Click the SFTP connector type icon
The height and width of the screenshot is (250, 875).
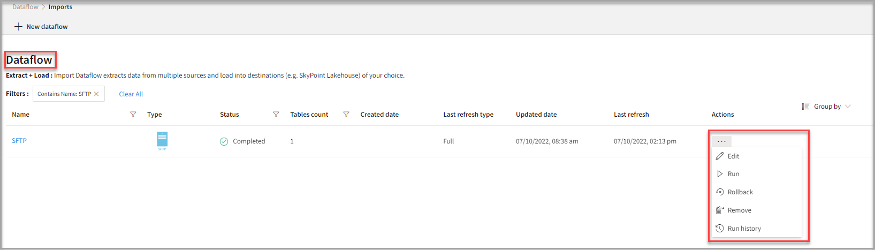click(x=162, y=140)
